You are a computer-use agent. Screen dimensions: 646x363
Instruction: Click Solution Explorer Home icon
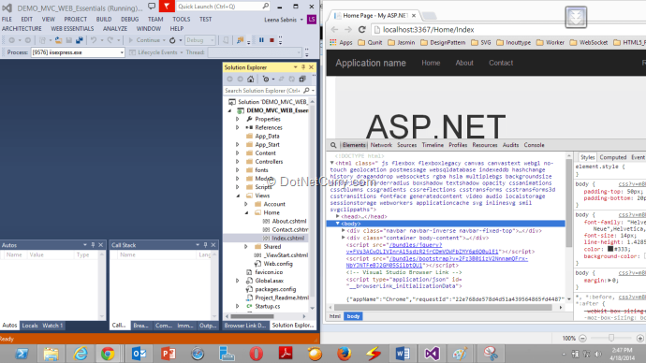click(x=251, y=79)
